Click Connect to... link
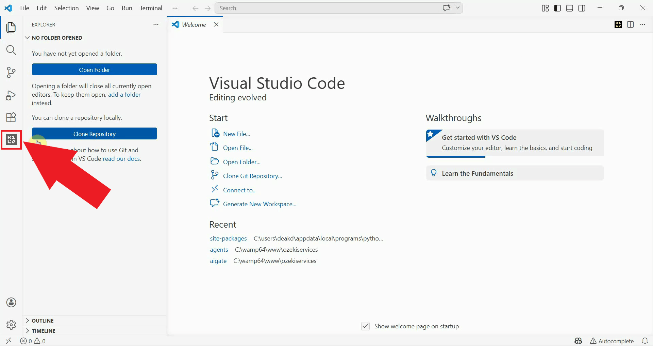653x346 pixels. point(240,190)
